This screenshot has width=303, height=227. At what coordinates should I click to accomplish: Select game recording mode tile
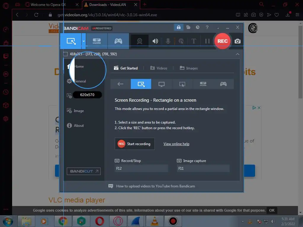point(223,84)
